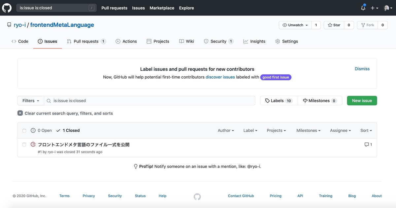The height and width of the screenshot is (208, 396).
Task: Go to Pull requests in top navigation
Action: [114, 8]
